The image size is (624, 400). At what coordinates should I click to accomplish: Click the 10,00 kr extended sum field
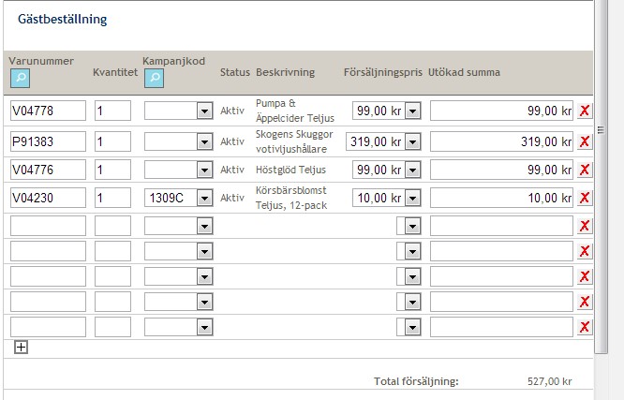tap(501, 198)
